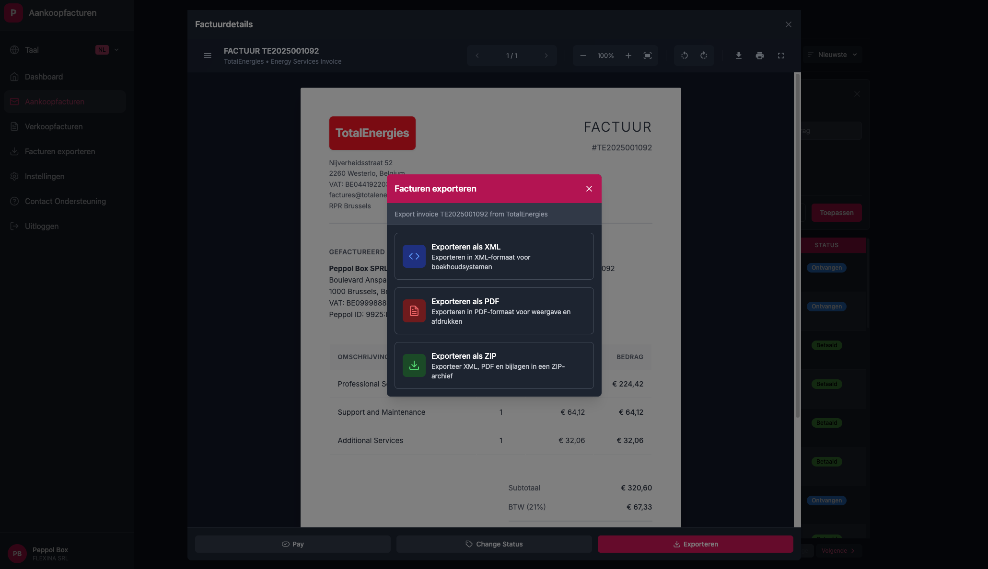988x569 pixels.
Task: Select the Exporteren als XML option
Action: tap(494, 256)
